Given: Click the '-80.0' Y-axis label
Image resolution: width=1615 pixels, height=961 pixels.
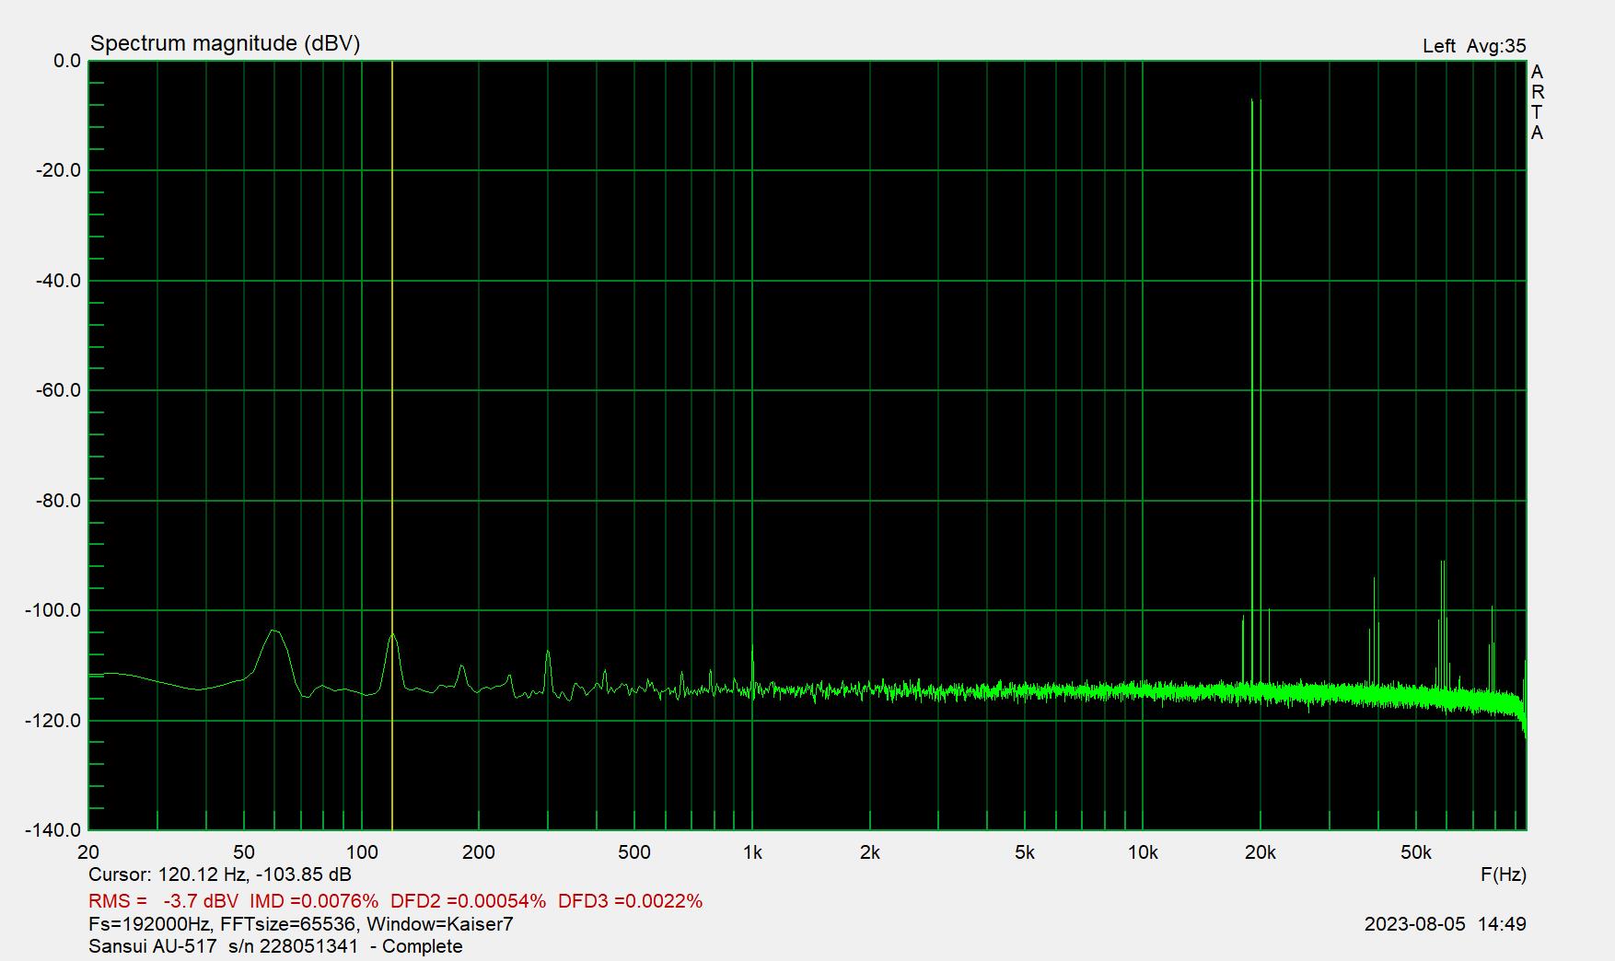Looking at the screenshot, I should pyautogui.click(x=60, y=501).
